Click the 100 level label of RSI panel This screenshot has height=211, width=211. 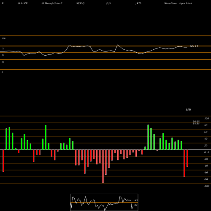(x=3, y=38)
